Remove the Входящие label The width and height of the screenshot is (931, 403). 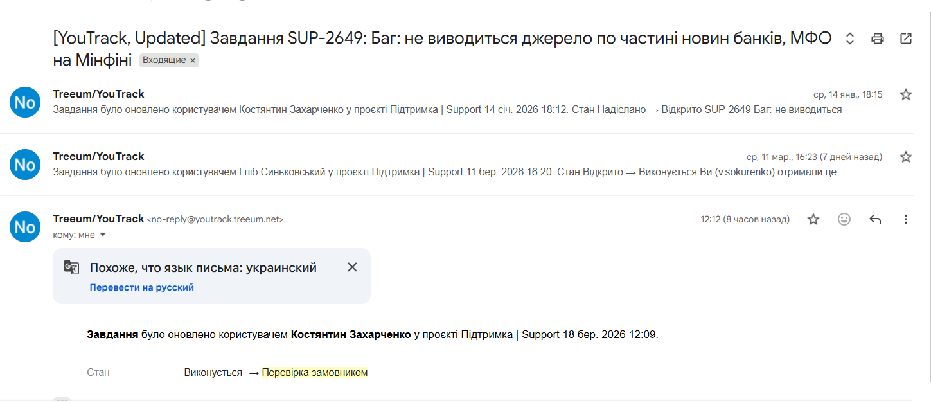pyautogui.click(x=193, y=60)
